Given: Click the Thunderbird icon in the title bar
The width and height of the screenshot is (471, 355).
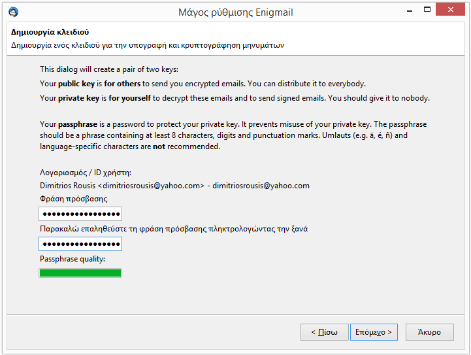Looking at the screenshot, I should coord(14,12).
